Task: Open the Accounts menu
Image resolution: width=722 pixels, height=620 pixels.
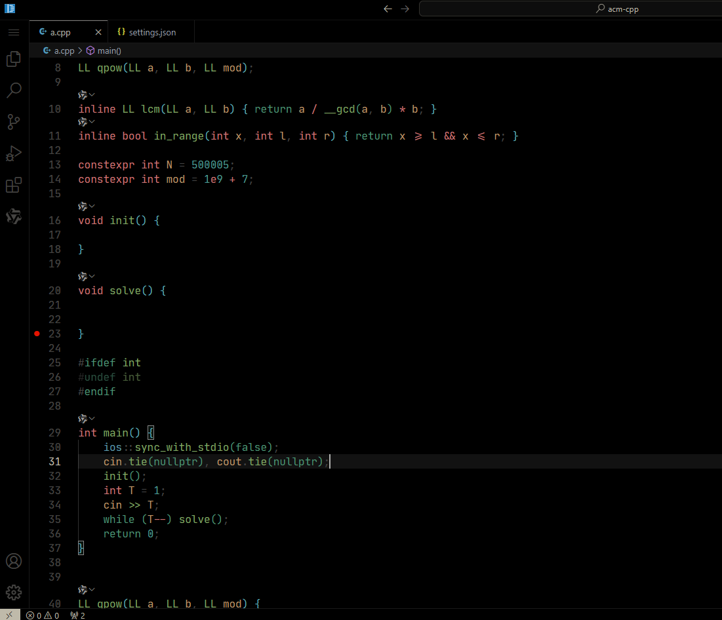Action: click(14, 561)
